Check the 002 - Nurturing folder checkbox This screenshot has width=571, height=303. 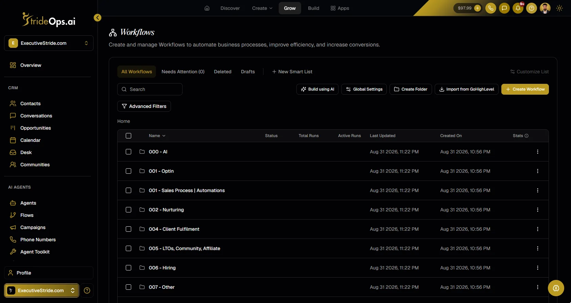coord(128,210)
